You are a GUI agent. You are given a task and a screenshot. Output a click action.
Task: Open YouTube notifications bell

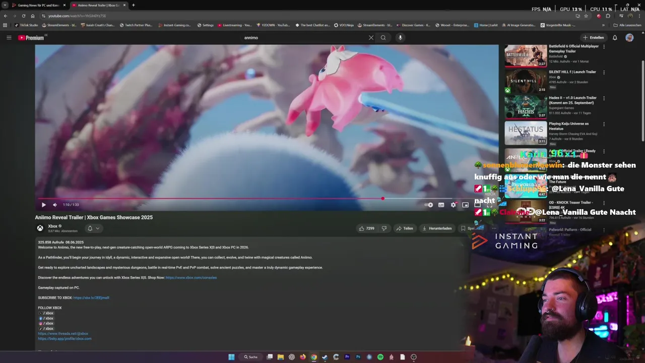tap(615, 37)
